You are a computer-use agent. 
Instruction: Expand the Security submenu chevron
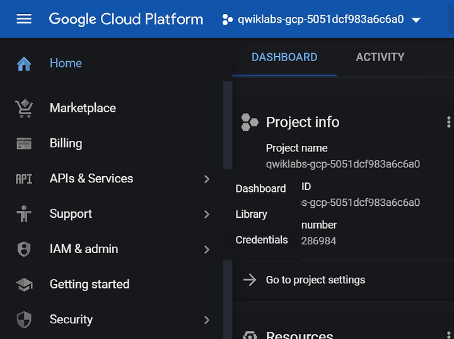tap(206, 320)
